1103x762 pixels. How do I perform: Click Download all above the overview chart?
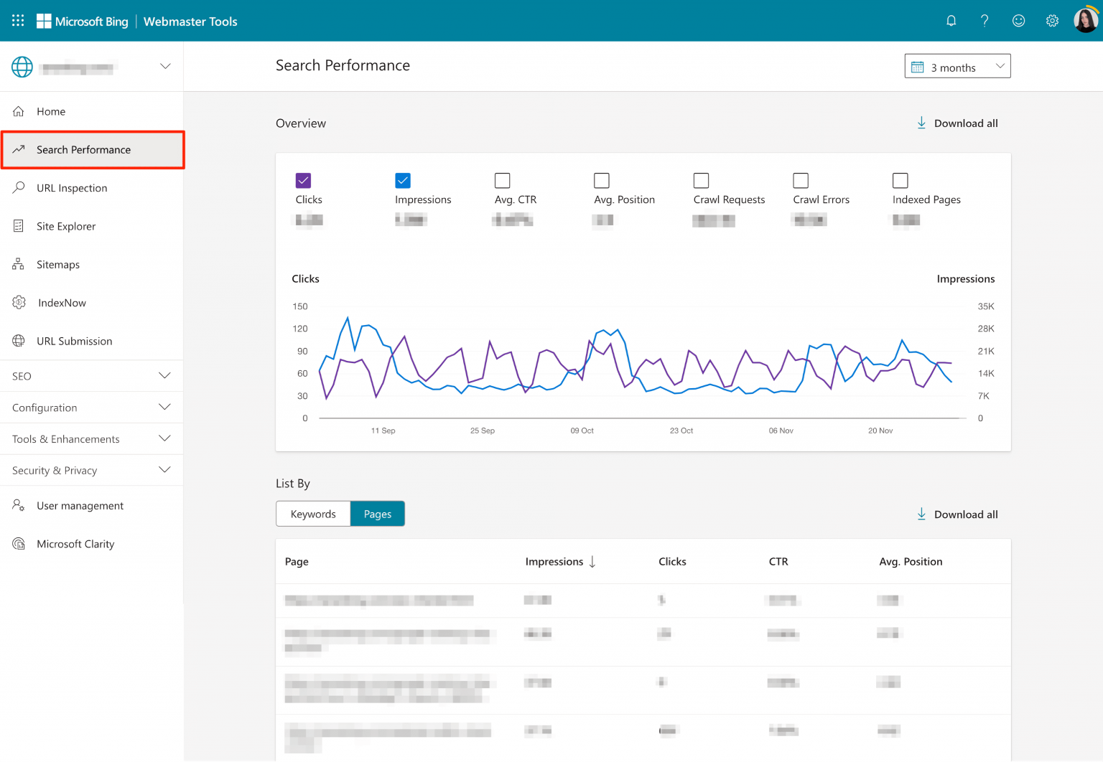pyautogui.click(x=957, y=123)
